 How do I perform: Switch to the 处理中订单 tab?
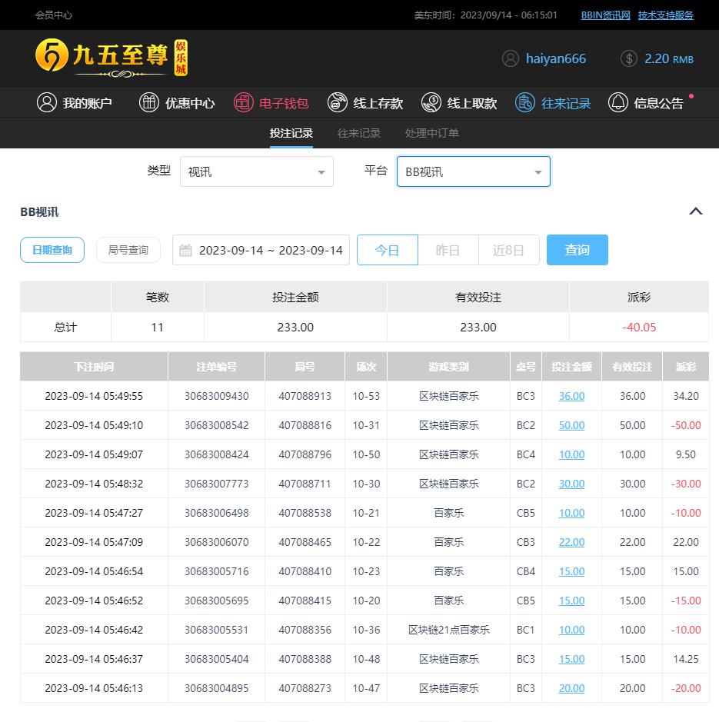click(432, 133)
